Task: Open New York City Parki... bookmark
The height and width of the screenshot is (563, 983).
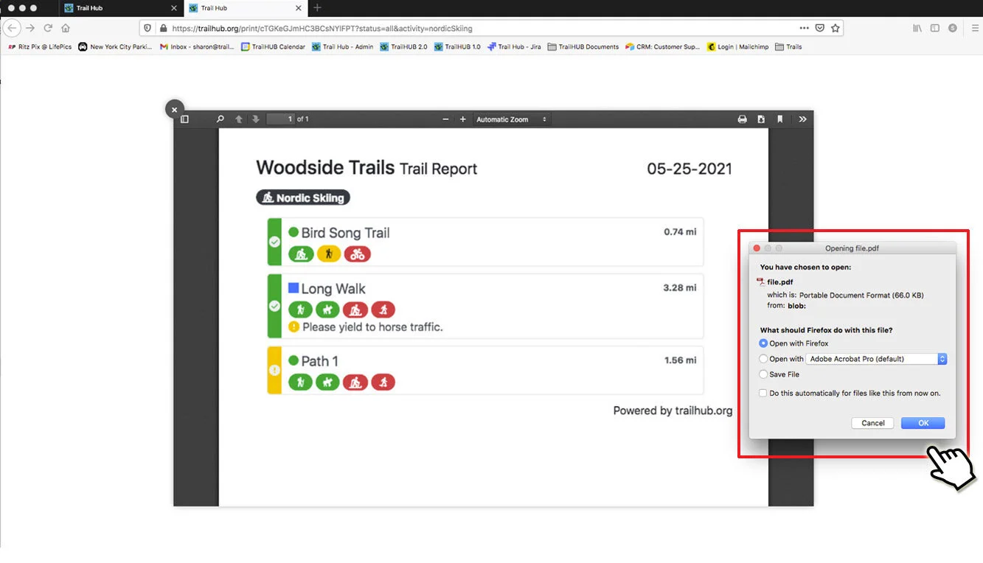Action: (115, 46)
